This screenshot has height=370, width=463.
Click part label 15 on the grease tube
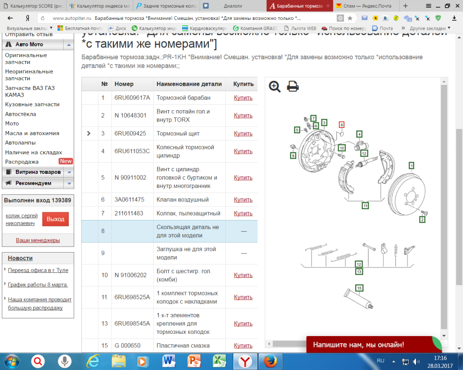click(x=359, y=288)
